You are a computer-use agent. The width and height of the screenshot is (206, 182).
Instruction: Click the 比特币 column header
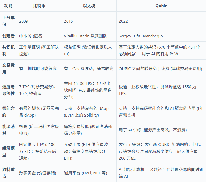pos(39,6)
